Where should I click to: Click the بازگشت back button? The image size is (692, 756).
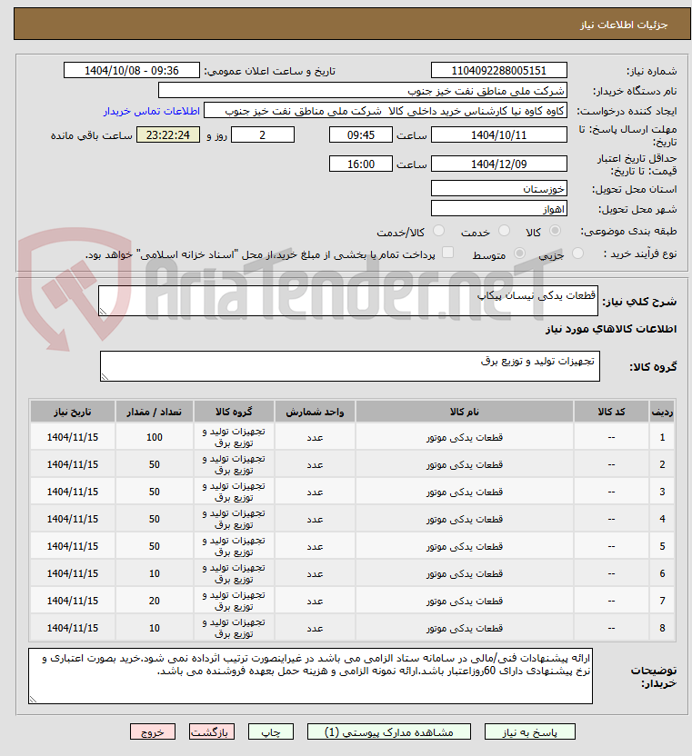coord(211,731)
